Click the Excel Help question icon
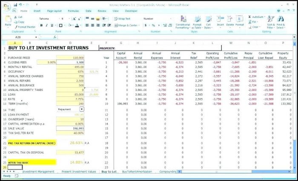The height and width of the screenshot is (181, 298). point(278,11)
